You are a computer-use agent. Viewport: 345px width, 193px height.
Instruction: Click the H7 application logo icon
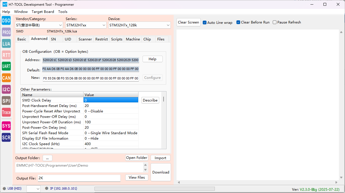coord(5,4)
